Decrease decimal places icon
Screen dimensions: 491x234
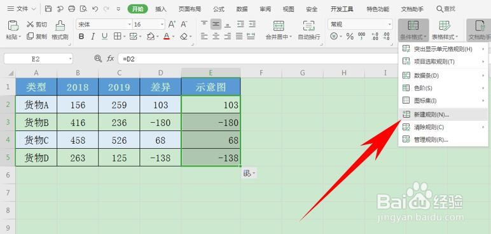tap(386, 37)
